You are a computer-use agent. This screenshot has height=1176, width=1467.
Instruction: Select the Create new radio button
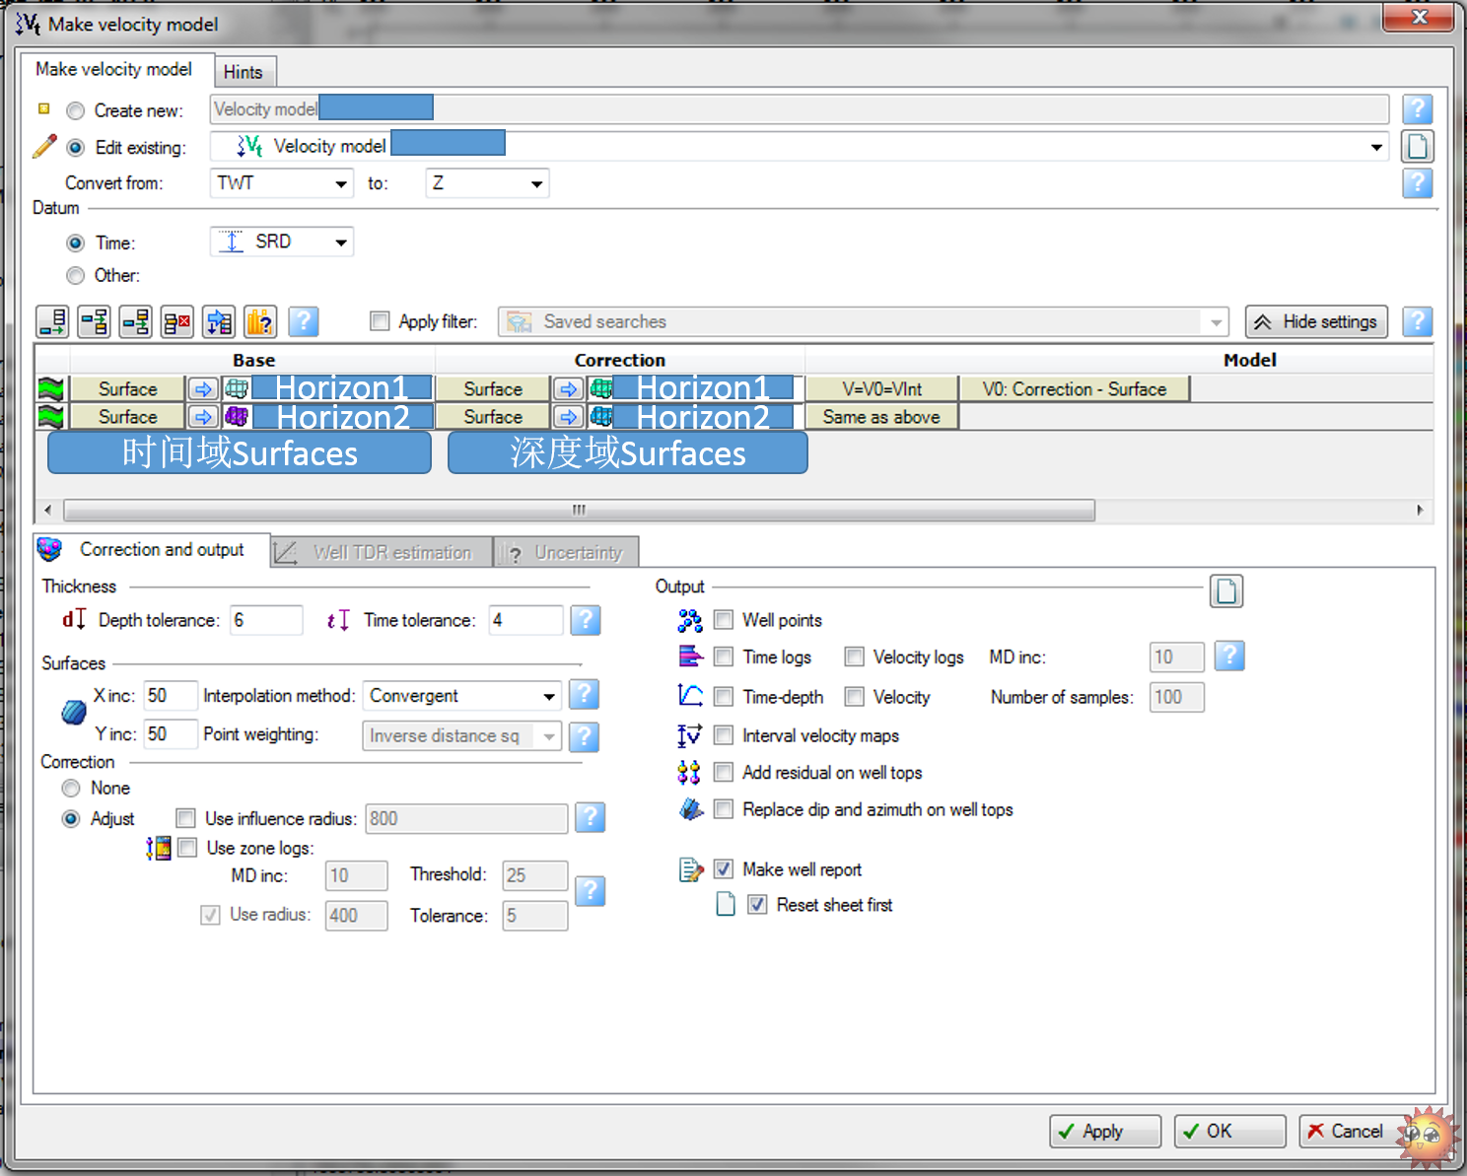tap(75, 110)
